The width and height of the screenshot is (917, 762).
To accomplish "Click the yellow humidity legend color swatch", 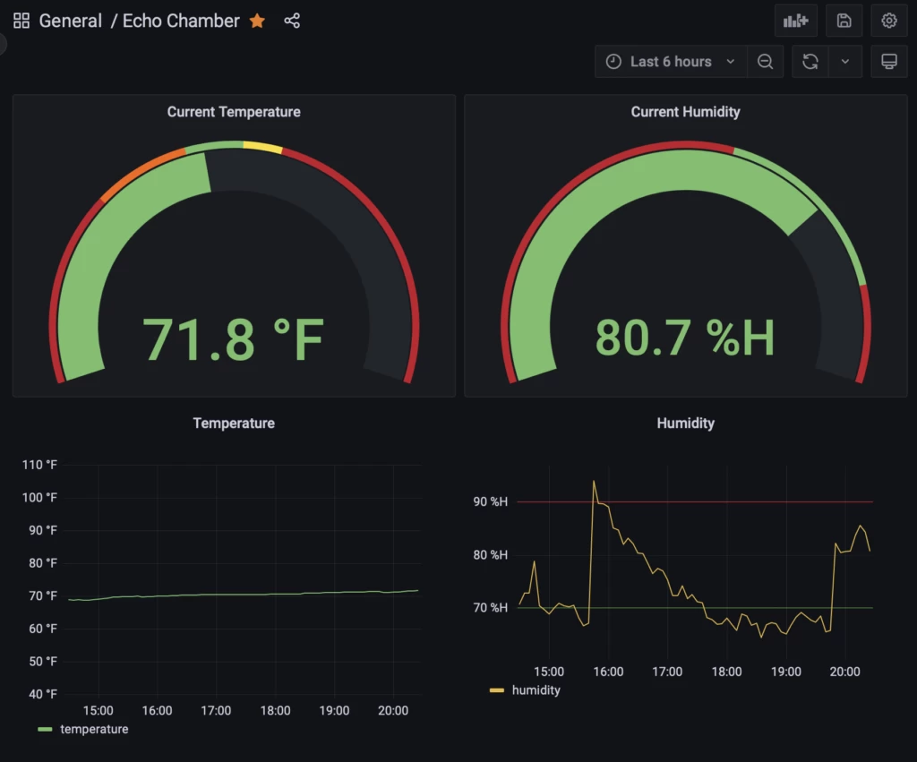I will (x=495, y=689).
